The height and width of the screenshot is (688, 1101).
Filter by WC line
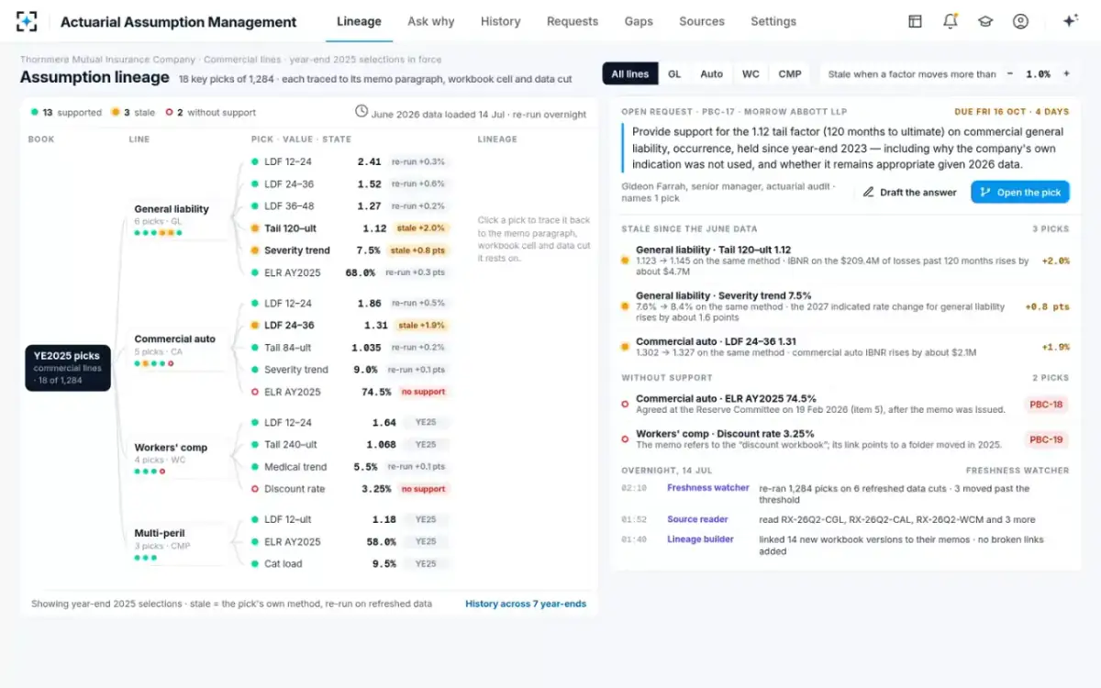[751, 74]
